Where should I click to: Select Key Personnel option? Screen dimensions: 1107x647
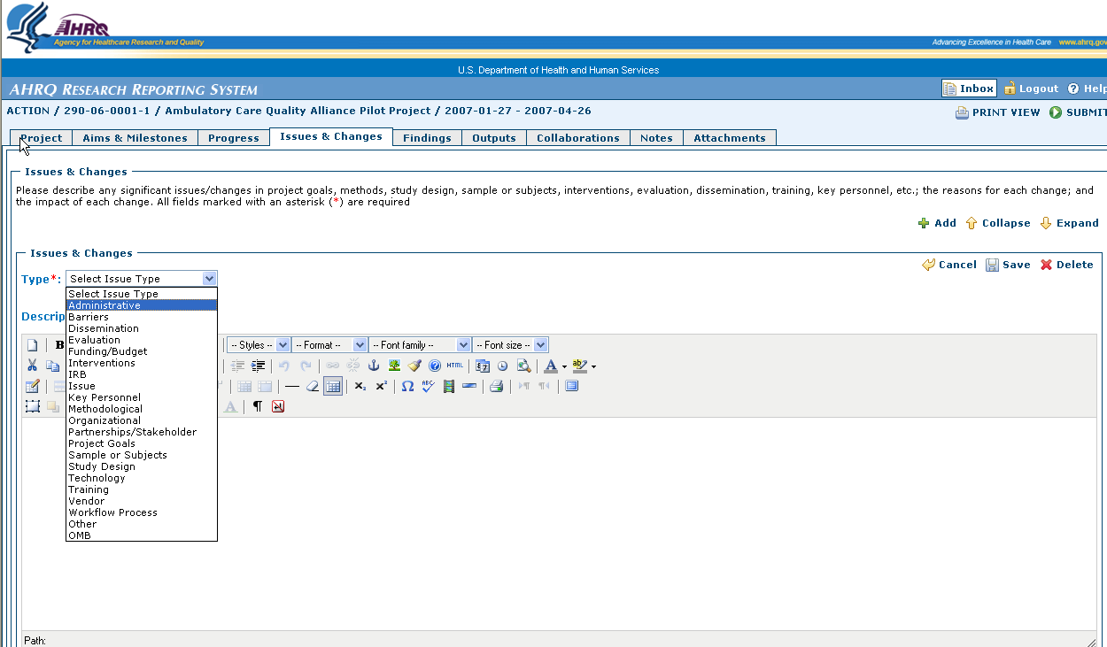[142, 397]
